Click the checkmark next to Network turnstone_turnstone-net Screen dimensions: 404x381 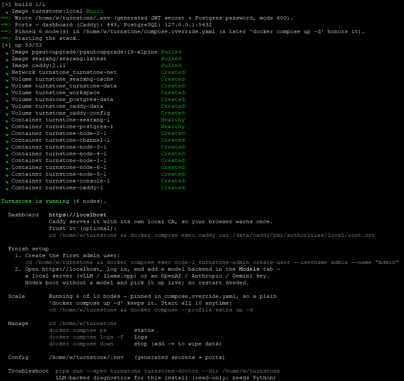[7, 73]
